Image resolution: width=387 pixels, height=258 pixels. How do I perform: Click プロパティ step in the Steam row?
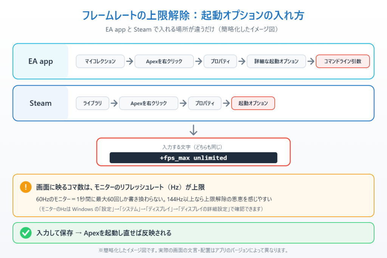click(x=204, y=103)
